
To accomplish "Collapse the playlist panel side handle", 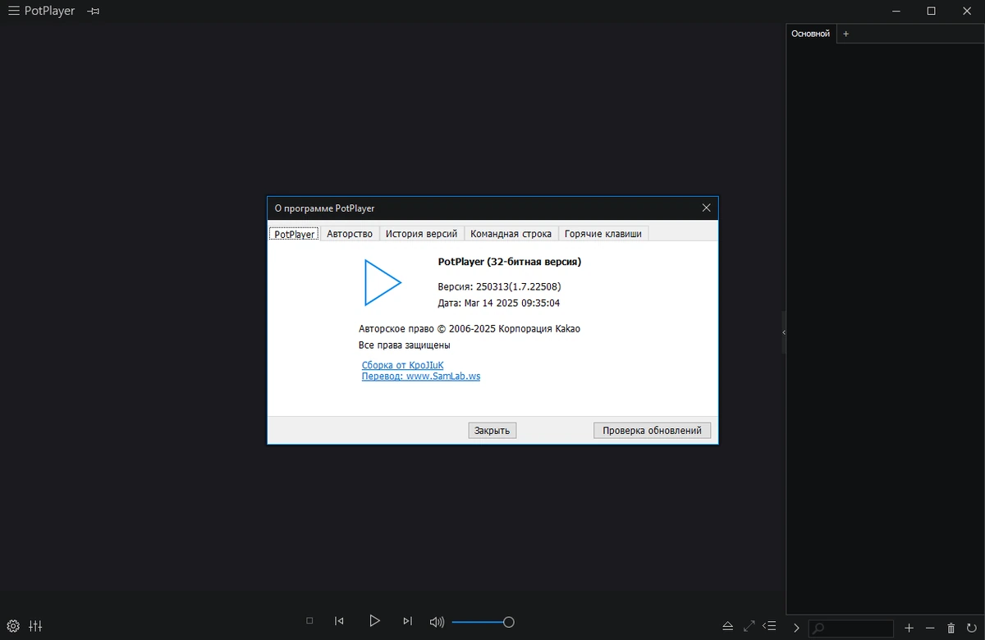I will [784, 332].
